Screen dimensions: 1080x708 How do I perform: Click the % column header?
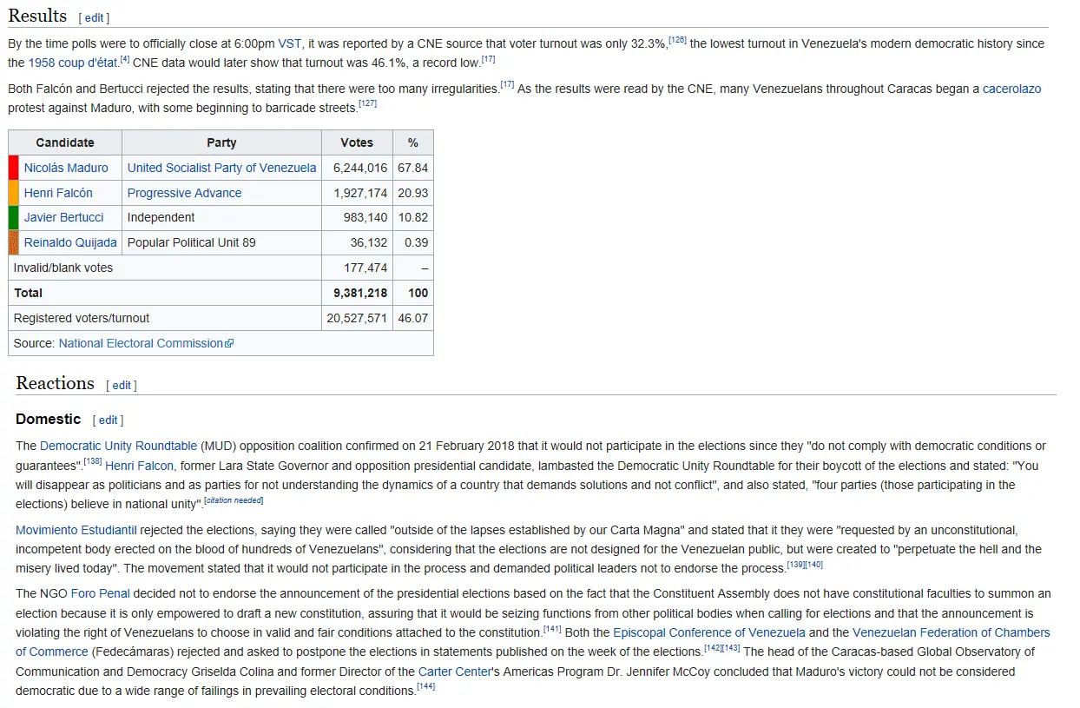[x=413, y=142]
